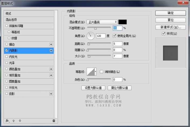Enable the 颜色叠加 checkbox
Image resolution: width=190 pixels, height=127 pixels.
(x=7, y=69)
